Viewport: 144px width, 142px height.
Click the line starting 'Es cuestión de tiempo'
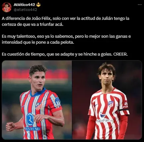(x=65, y=54)
